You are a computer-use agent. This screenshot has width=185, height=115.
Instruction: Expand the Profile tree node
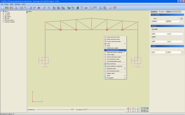3,13
